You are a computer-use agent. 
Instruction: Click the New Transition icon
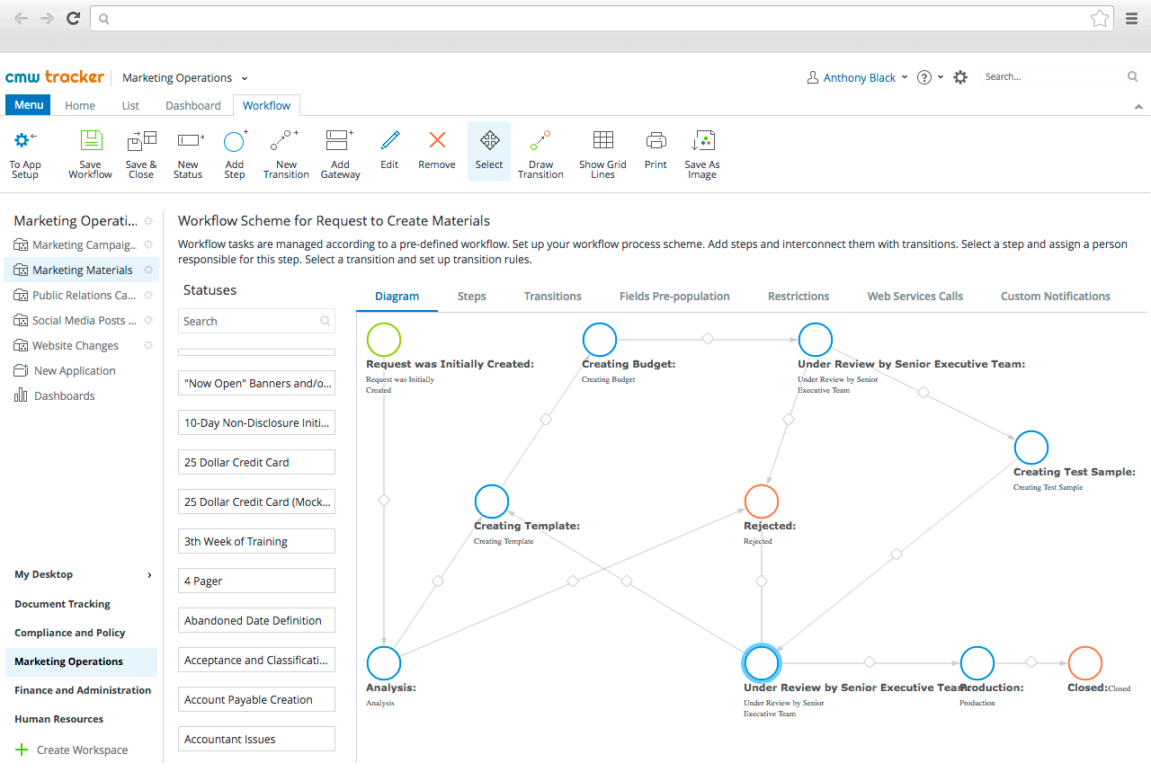pos(285,141)
